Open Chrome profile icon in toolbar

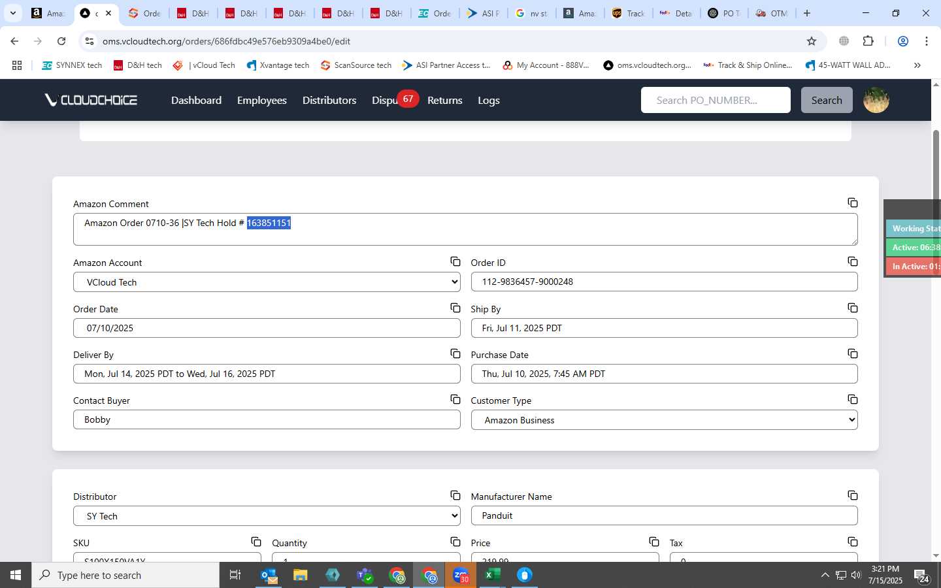pos(903,41)
